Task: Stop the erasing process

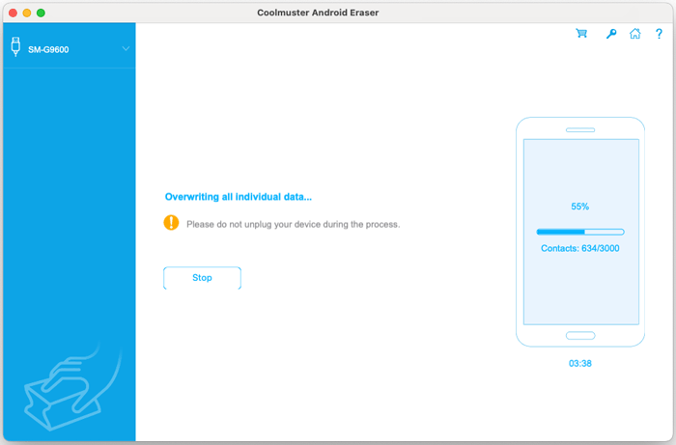Action: [202, 278]
